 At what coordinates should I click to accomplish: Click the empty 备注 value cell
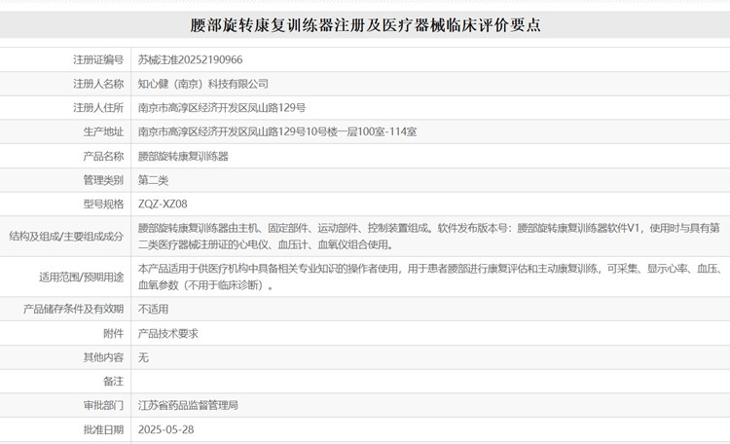[428, 381]
